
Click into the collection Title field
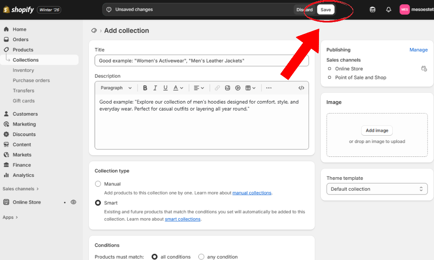pyautogui.click(x=201, y=61)
